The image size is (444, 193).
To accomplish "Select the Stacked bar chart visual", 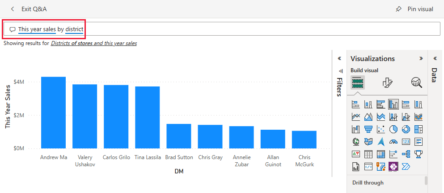I will tap(356, 105).
